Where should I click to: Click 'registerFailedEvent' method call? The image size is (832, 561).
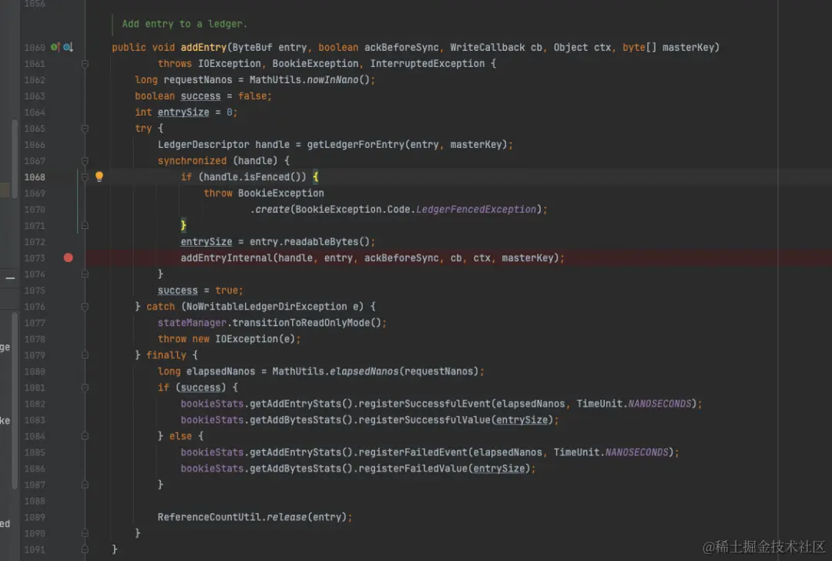[x=413, y=452]
